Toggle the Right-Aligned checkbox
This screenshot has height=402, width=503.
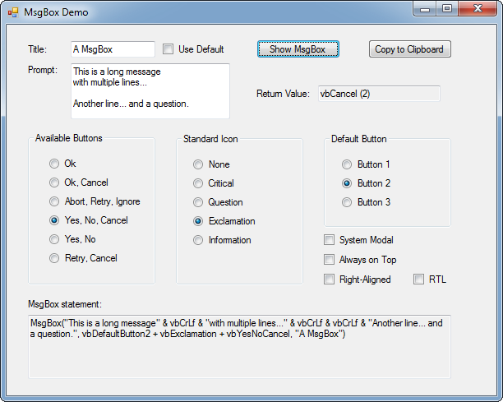[329, 280]
